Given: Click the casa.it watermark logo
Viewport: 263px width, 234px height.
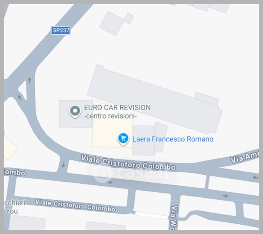Looking at the screenshot, I should point(132,174).
